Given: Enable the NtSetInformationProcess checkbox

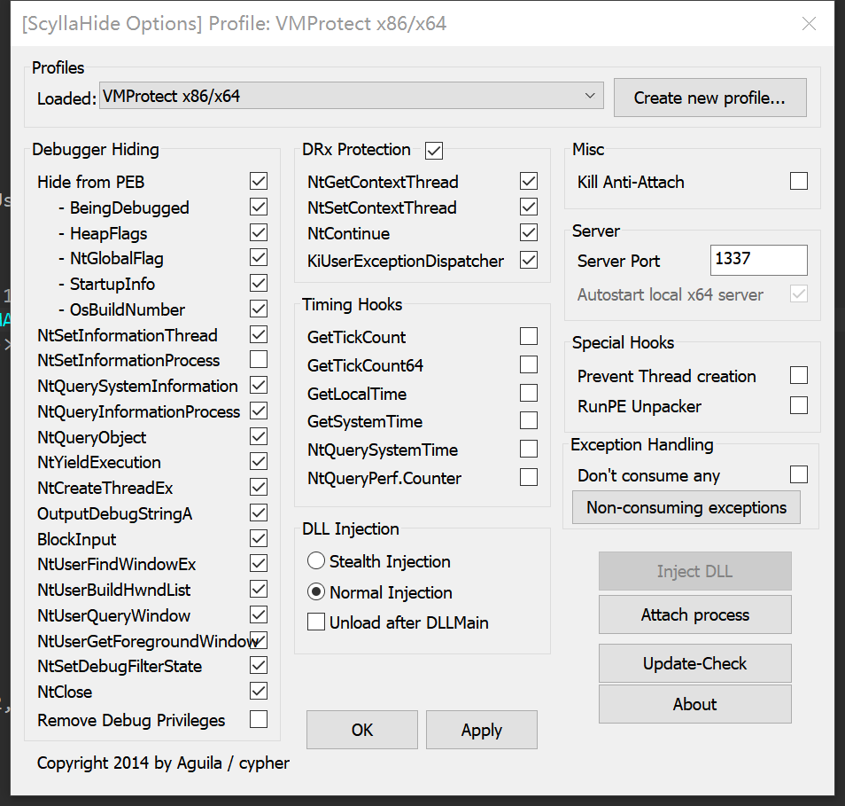Looking at the screenshot, I should click(259, 359).
